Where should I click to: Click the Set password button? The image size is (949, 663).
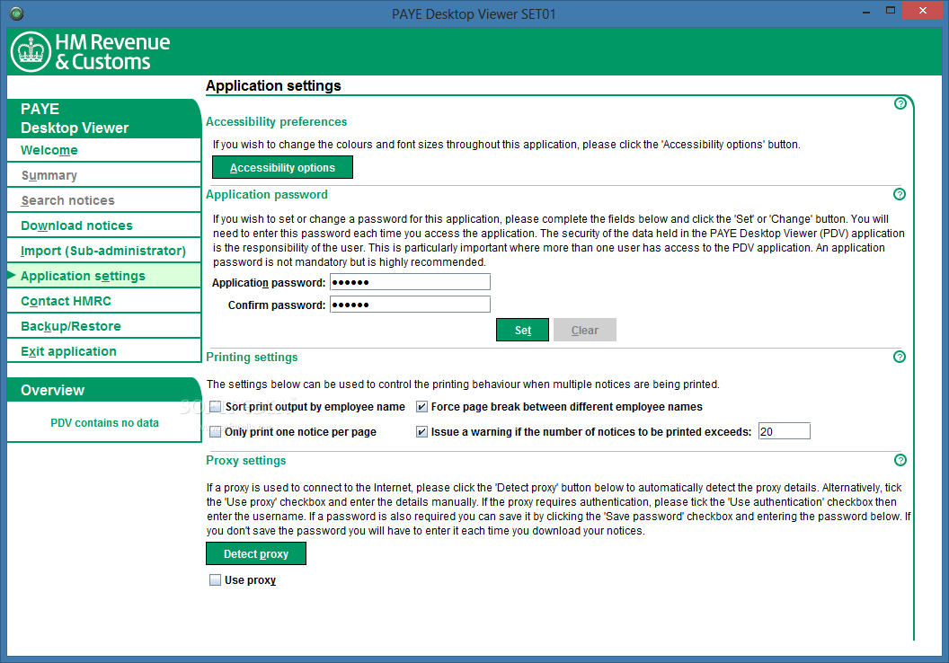coord(522,330)
